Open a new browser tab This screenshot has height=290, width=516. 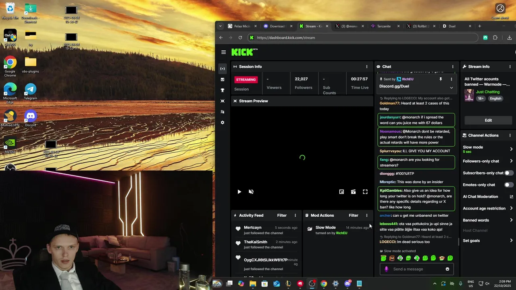479,26
